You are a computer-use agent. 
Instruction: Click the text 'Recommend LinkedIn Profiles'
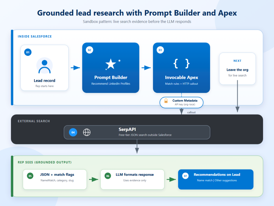point(111,84)
